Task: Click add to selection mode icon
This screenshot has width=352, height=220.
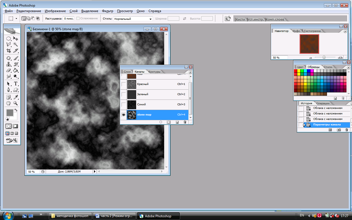Action: 29,18
